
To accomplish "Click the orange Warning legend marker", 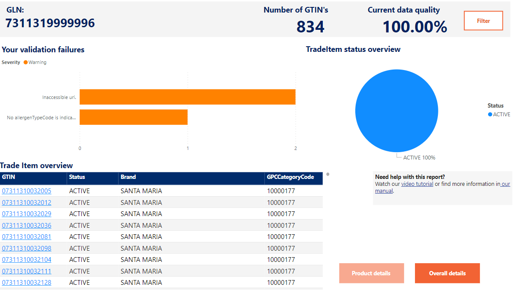I will pos(26,62).
